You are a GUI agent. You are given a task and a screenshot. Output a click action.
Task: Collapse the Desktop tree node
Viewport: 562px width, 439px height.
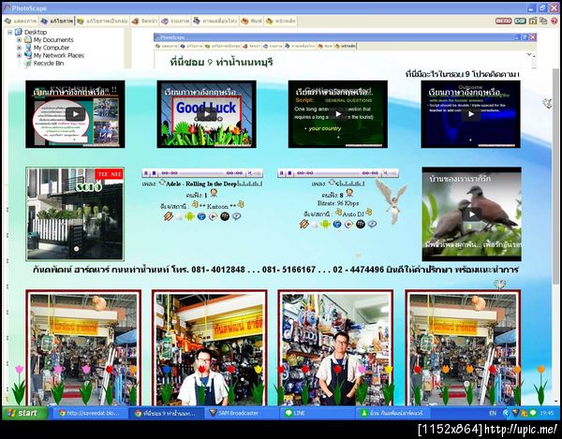(9, 32)
